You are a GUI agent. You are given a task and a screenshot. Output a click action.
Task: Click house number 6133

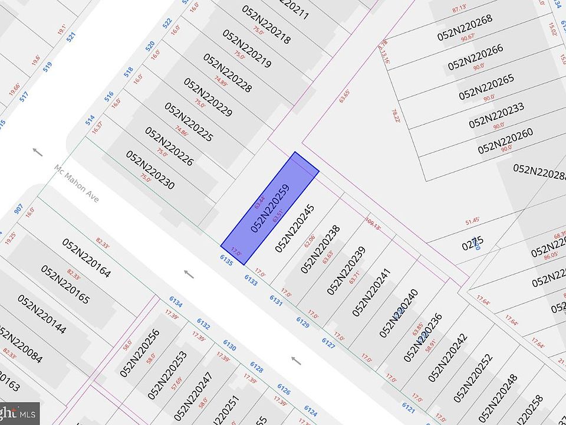251,280
